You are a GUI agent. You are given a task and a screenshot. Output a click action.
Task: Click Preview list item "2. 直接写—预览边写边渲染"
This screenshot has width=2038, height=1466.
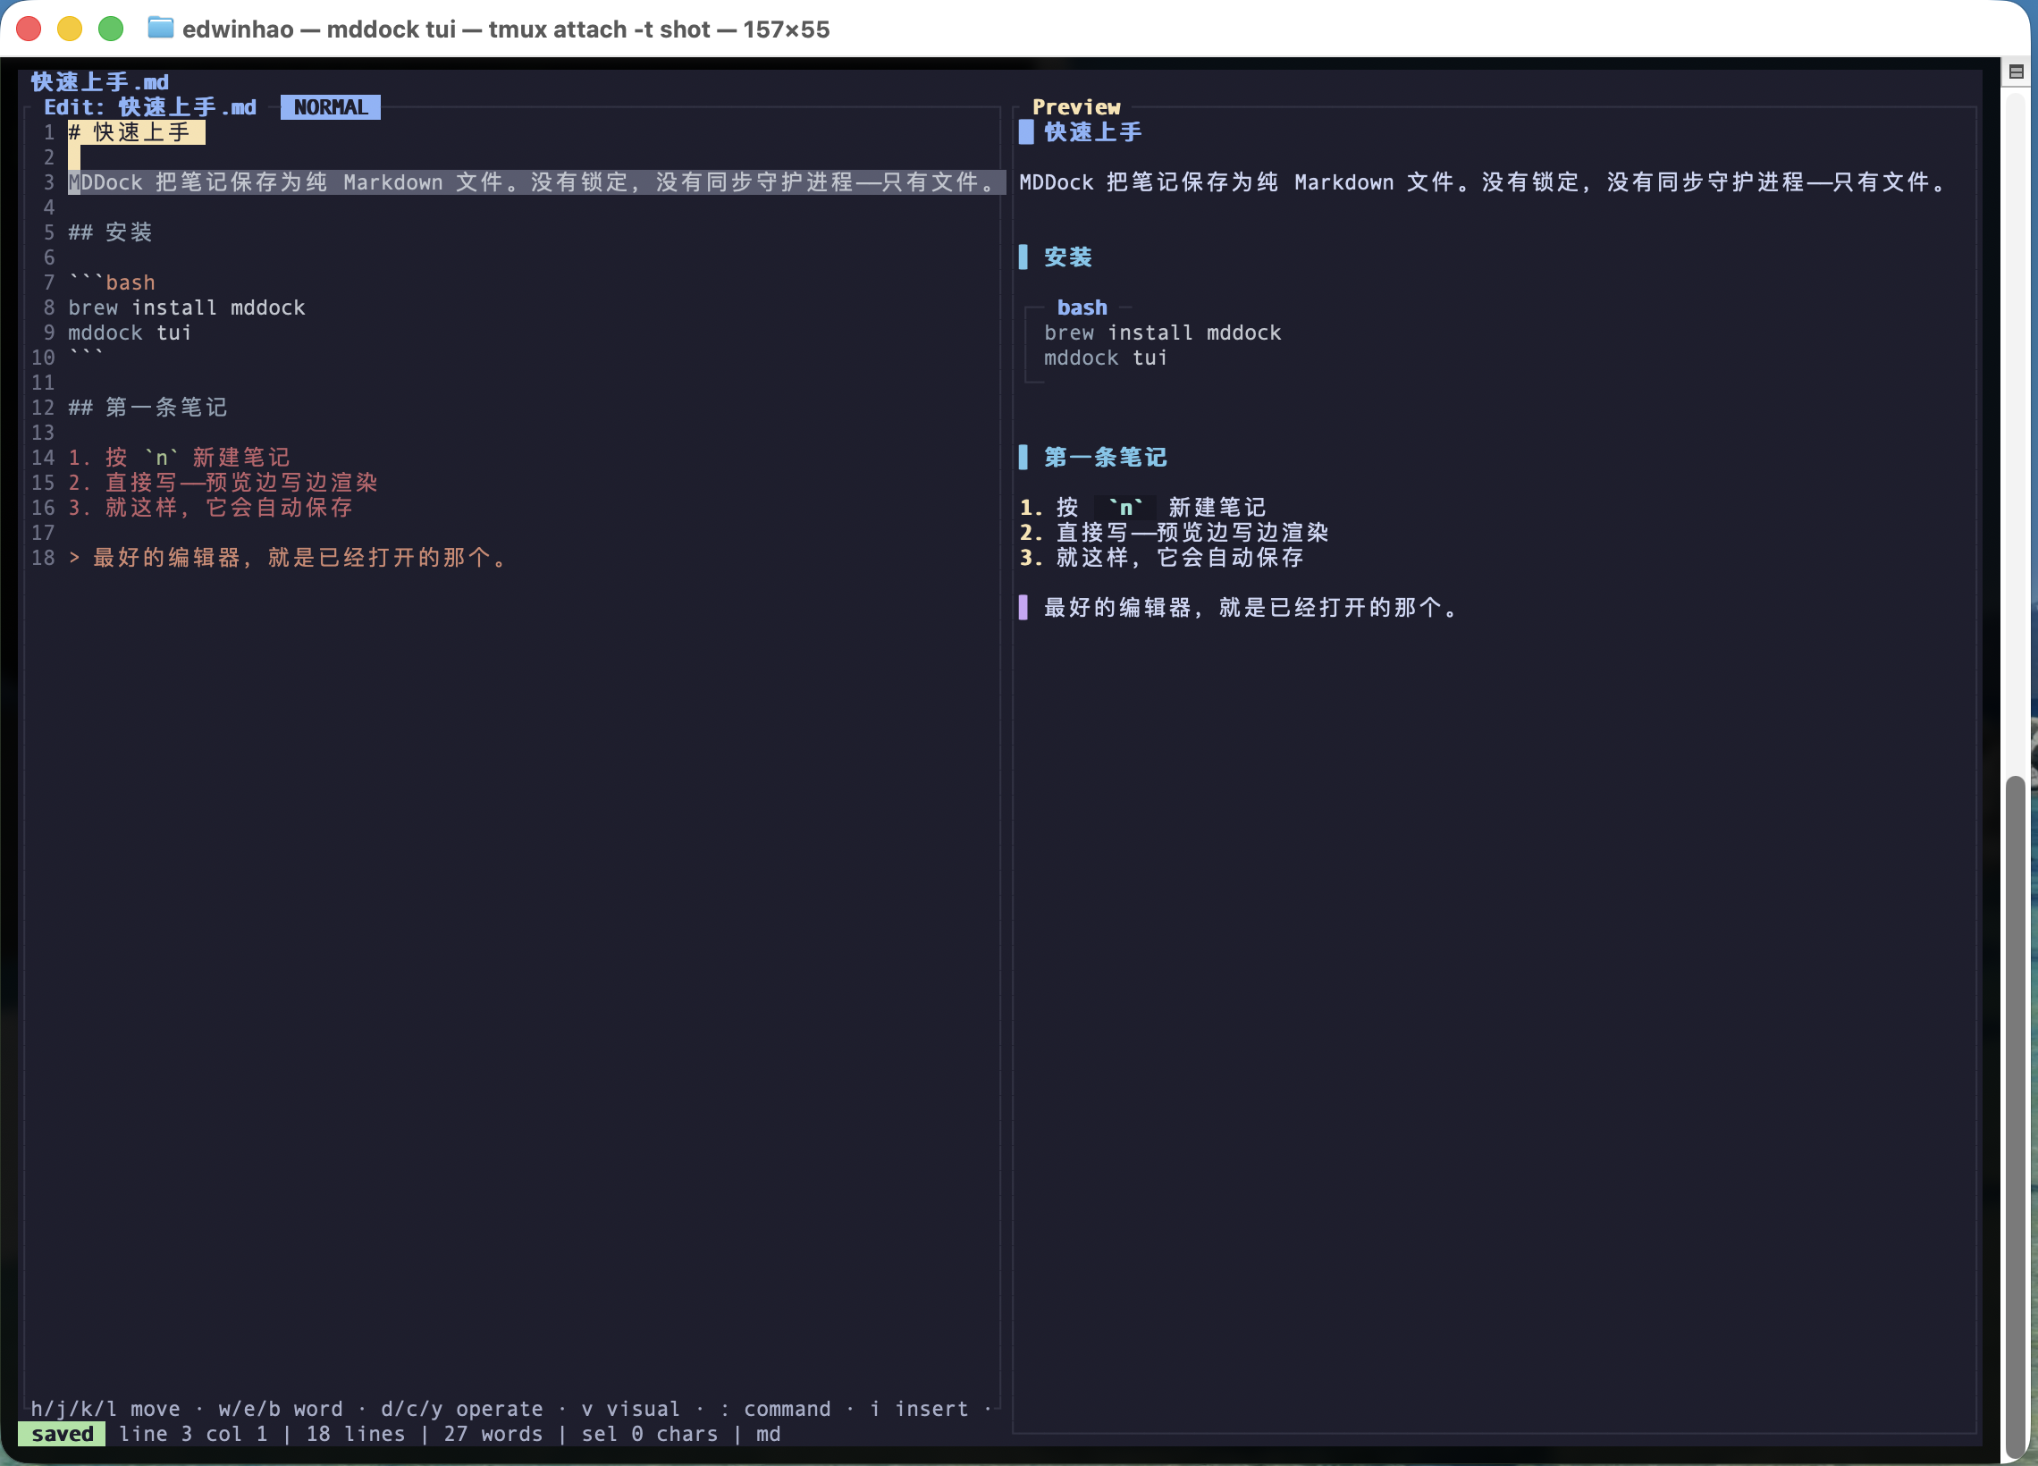click(1174, 533)
